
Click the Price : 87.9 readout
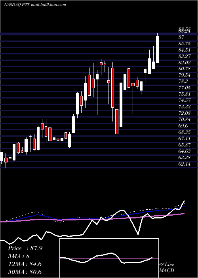25,248
